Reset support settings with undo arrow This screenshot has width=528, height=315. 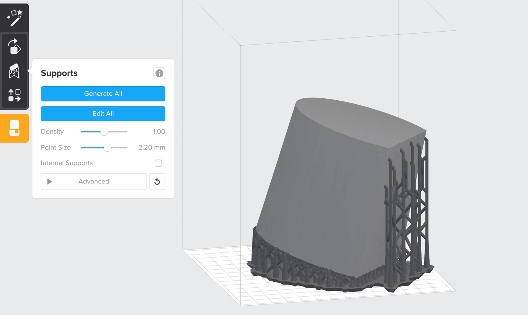(x=157, y=182)
